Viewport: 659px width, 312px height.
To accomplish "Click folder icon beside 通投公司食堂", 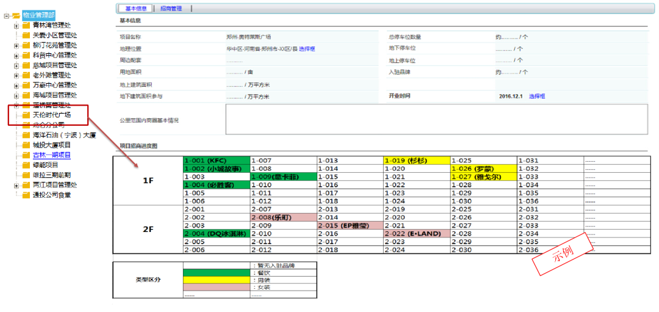I will (x=26, y=195).
